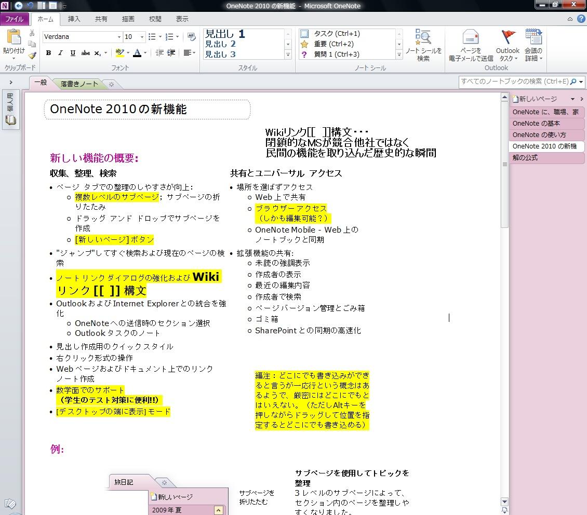Click the search all notebooks input field

[x=514, y=82]
